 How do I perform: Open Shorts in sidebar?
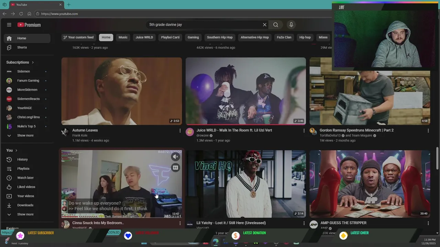(x=27, y=47)
